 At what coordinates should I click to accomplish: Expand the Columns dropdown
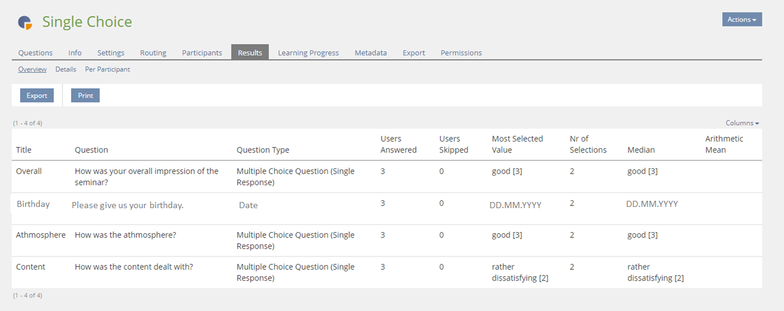tap(742, 123)
